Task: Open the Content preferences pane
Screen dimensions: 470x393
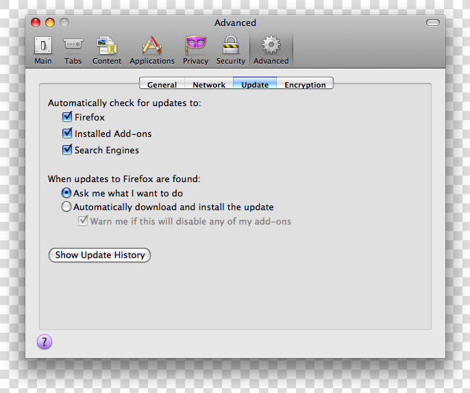Action: click(x=107, y=51)
